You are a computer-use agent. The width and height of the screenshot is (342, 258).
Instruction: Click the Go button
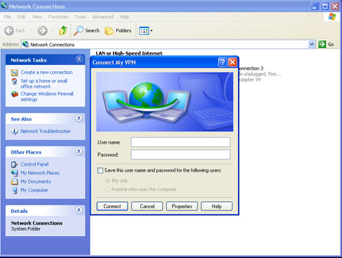(326, 44)
